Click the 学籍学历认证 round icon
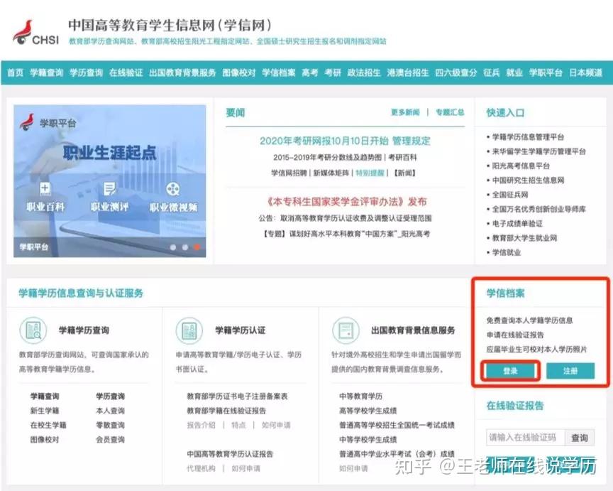613x491 pixels. pos(189,330)
